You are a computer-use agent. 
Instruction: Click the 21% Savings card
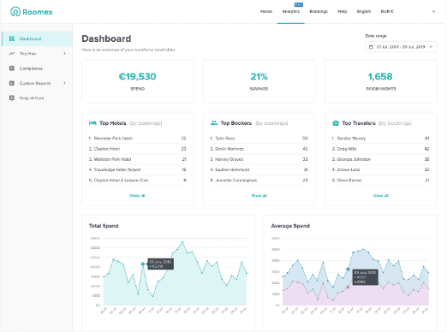(x=259, y=81)
